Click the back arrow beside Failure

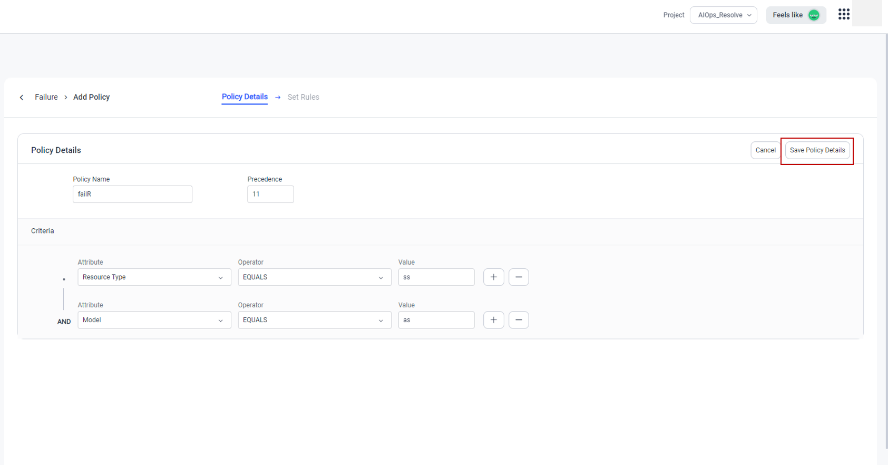tap(22, 98)
